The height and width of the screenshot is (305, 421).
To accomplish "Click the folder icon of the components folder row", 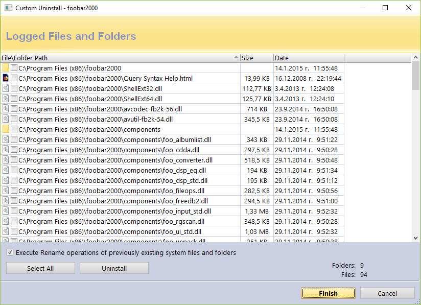I will pyautogui.click(x=6, y=129).
